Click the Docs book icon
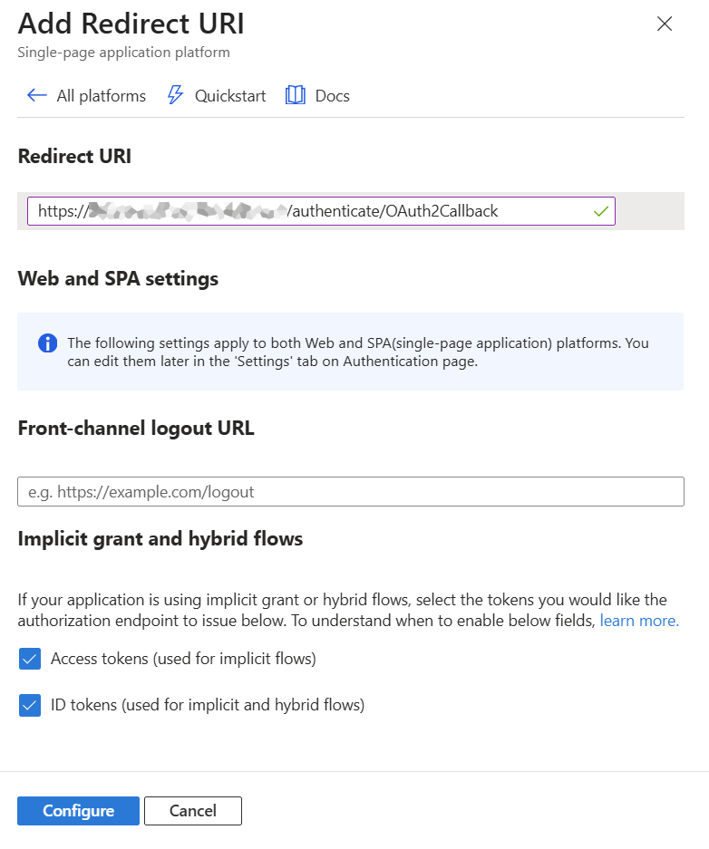Screen dimensions: 709x849 pos(296,95)
